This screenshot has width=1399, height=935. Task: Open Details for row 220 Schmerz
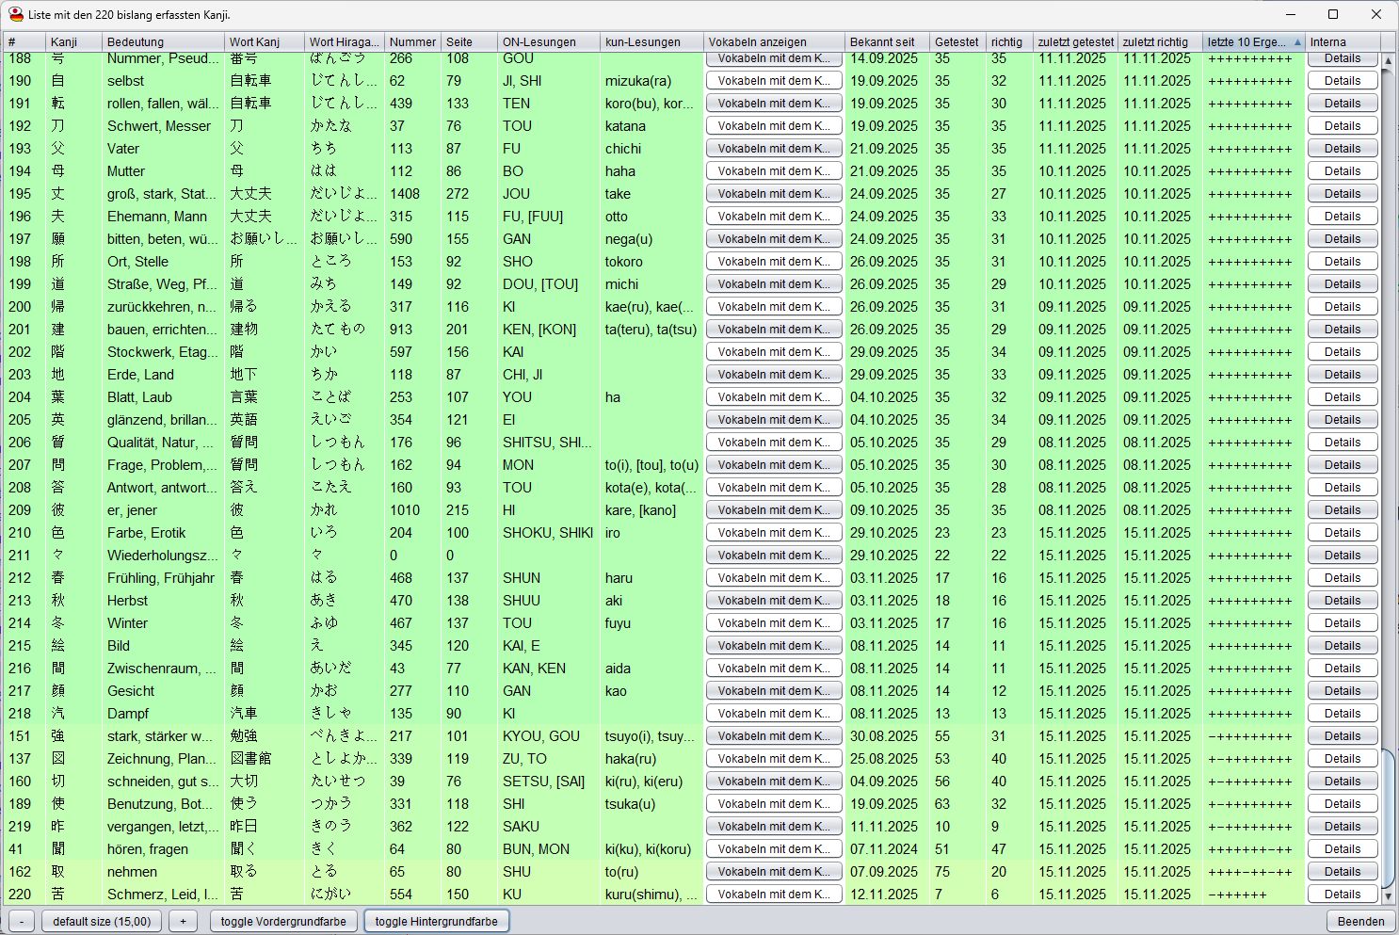tap(1342, 895)
